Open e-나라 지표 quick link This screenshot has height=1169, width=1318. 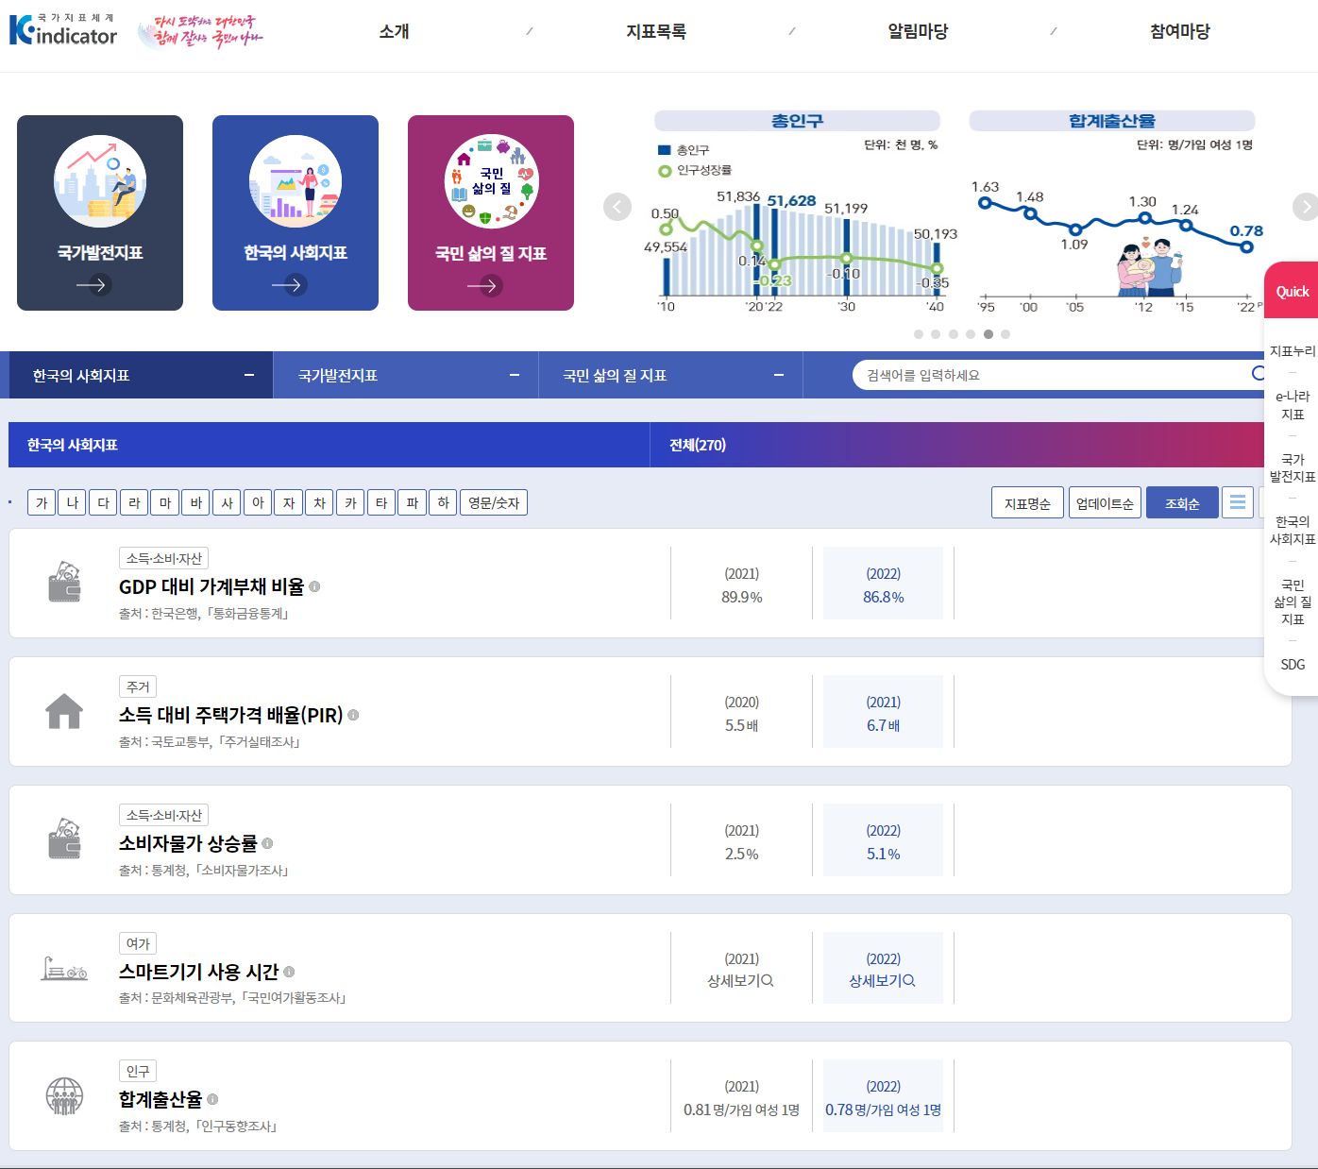1293,405
